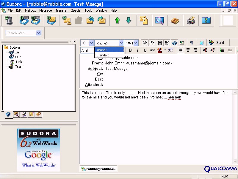Send the message
The image size is (238, 179).
pos(216,43)
